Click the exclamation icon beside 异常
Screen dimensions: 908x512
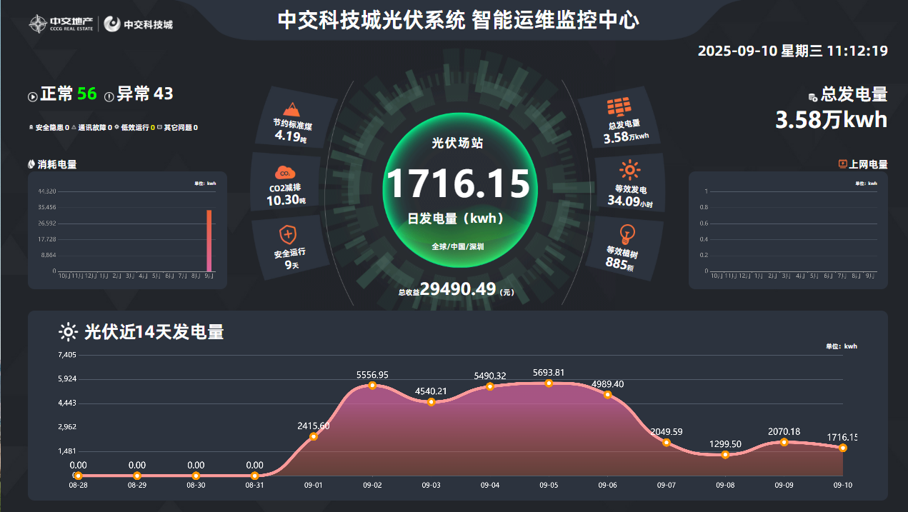[x=109, y=96]
